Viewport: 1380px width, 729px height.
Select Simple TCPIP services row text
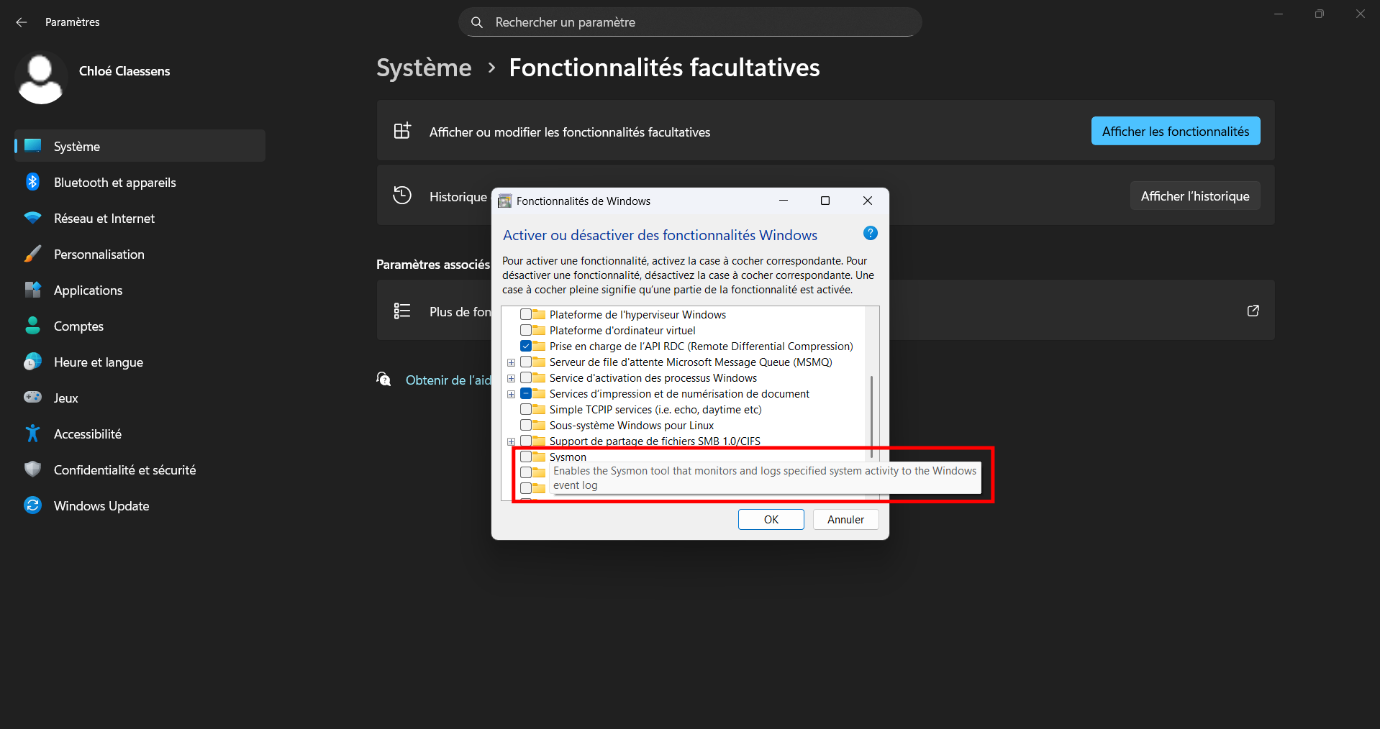tap(655, 410)
